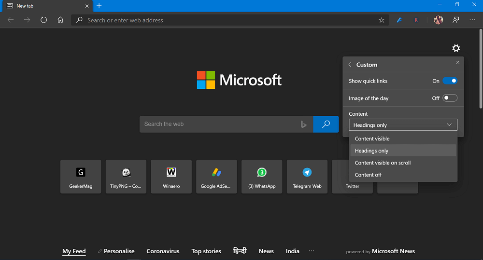Screen dimensions: 483x260
Task: Open Settings and more menu
Action: [x=472, y=20]
